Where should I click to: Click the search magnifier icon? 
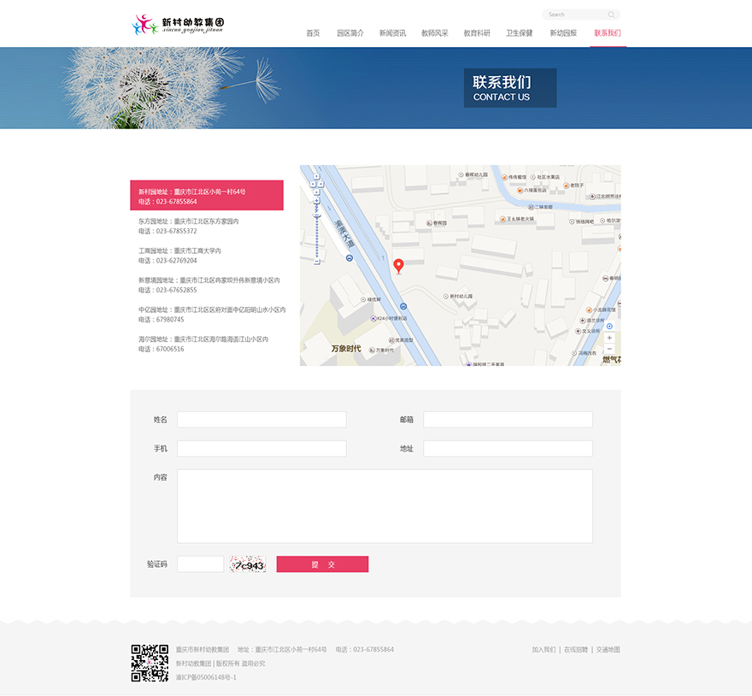[x=611, y=15]
